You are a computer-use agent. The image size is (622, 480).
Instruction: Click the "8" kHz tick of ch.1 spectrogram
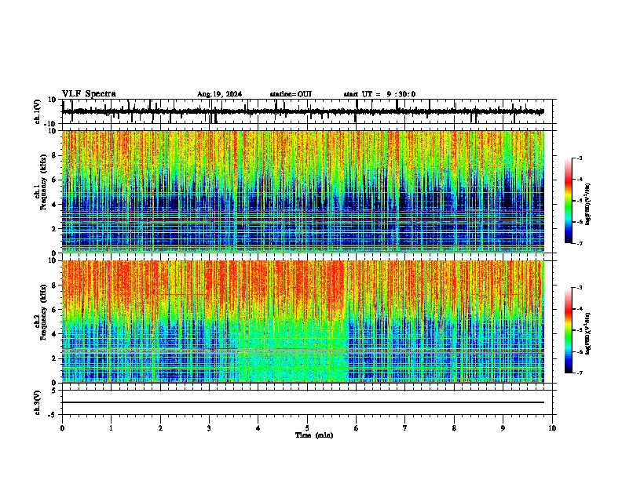[56, 156]
